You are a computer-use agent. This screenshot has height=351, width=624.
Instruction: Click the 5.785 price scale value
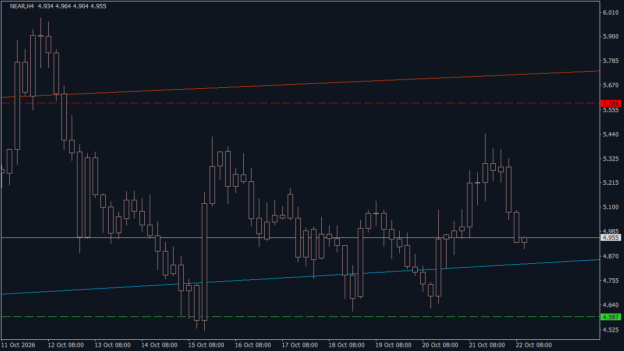coord(611,61)
